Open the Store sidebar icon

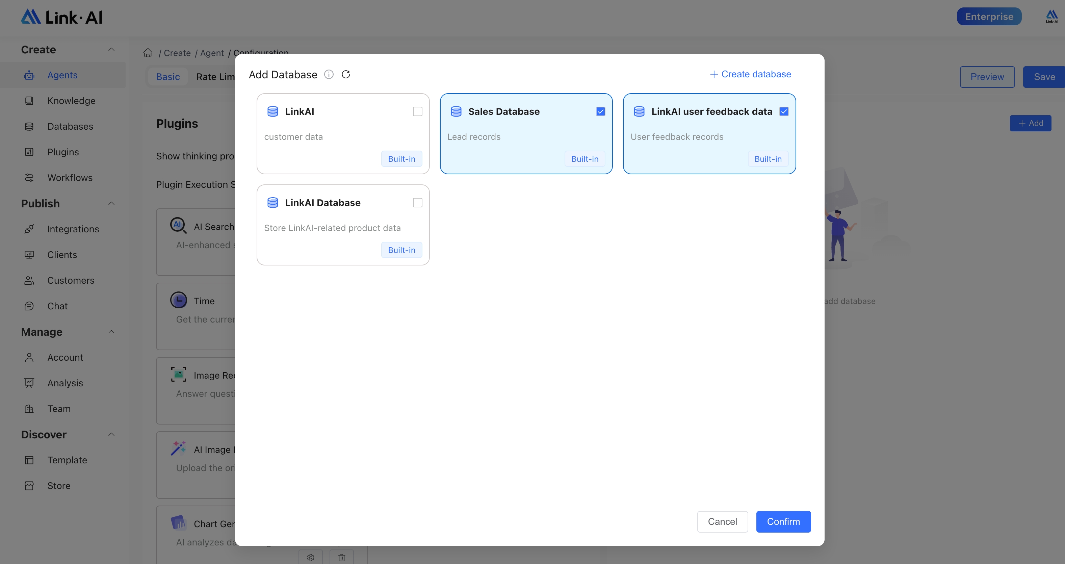tap(29, 486)
